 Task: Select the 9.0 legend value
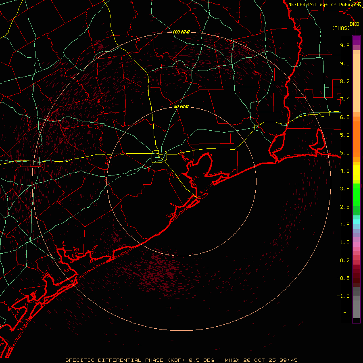345,63
